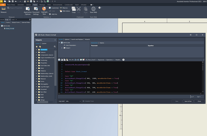Click the help question mark icon
207x136 pixels.
(x=123, y=60)
